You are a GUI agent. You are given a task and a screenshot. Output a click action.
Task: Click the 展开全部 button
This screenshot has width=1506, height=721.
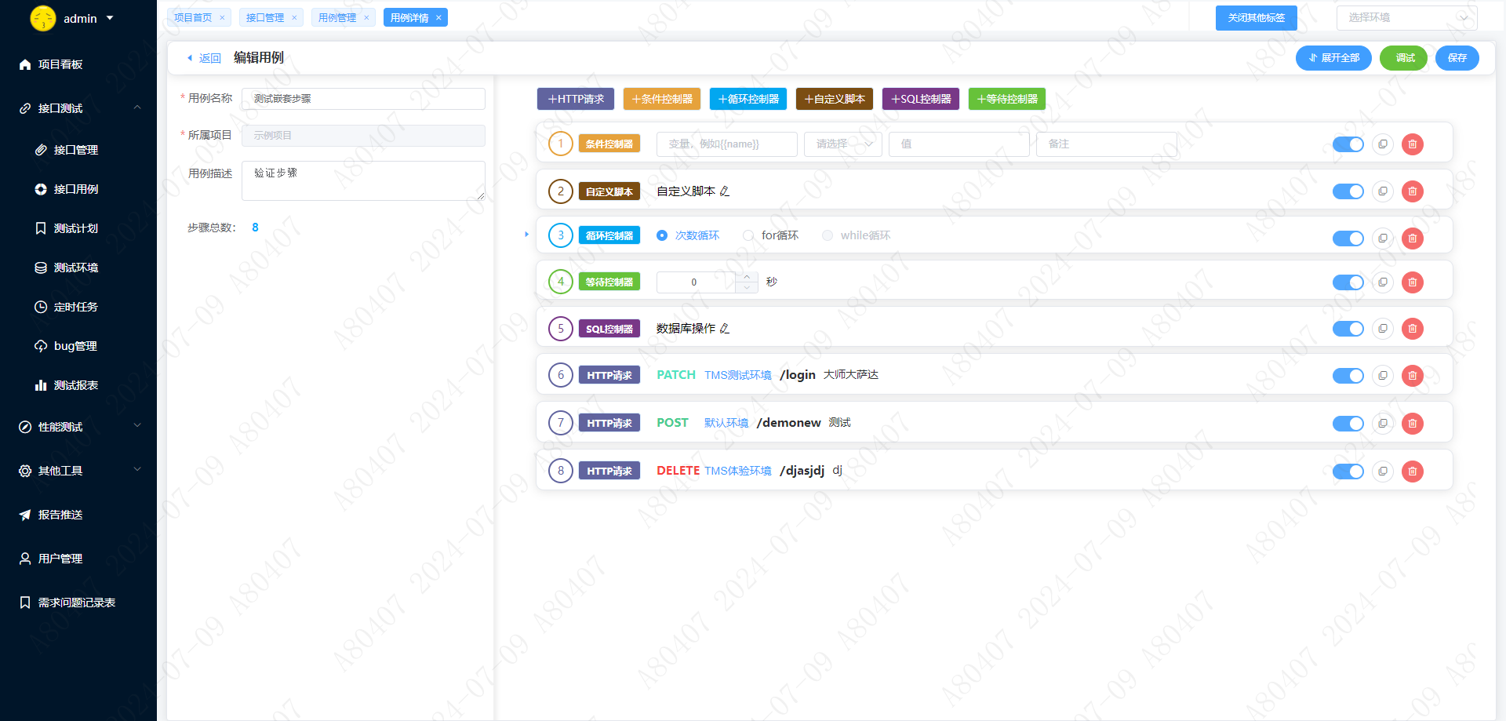tap(1333, 58)
